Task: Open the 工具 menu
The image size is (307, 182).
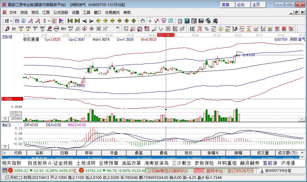Action: (86, 13)
